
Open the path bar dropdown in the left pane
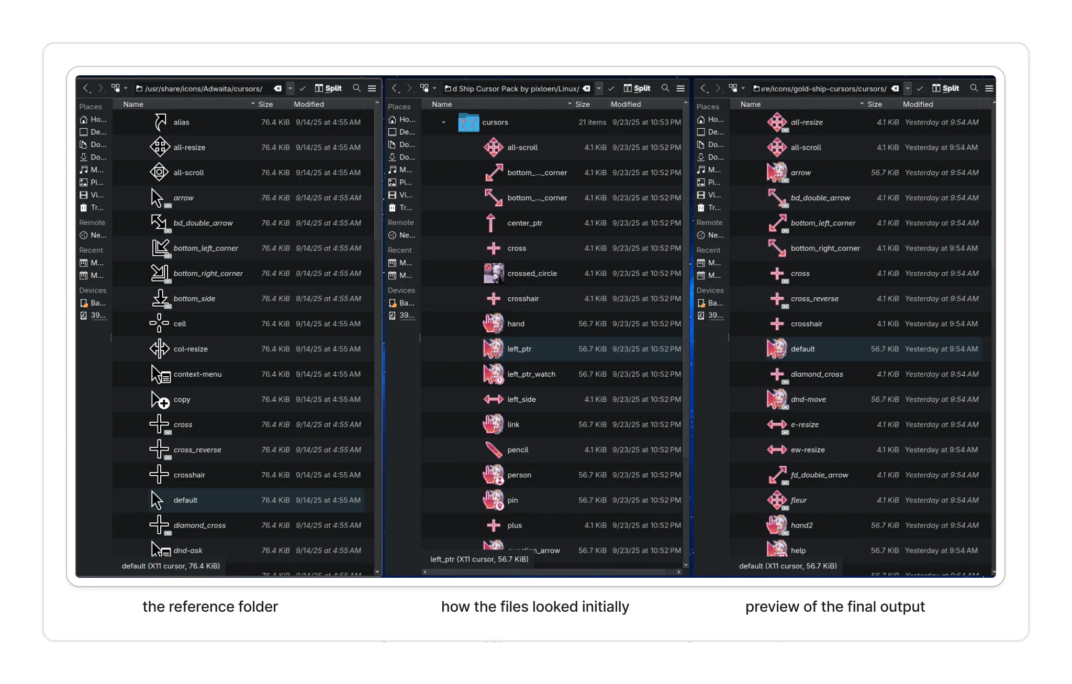pyautogui.click(x=289, y=88)
